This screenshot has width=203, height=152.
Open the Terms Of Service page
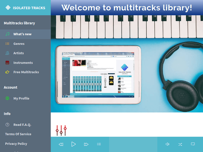click(x=18, y=134)
